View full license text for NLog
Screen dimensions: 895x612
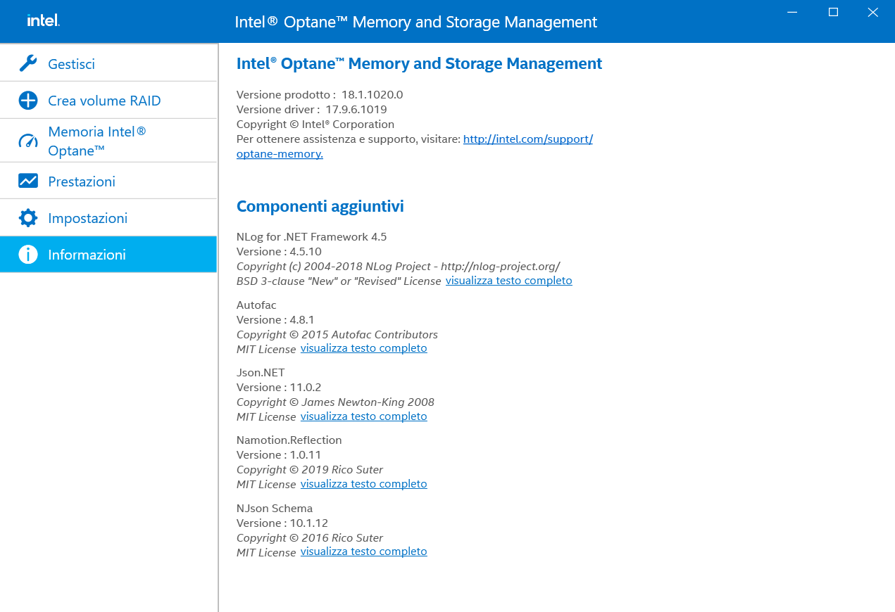(508, 281)
